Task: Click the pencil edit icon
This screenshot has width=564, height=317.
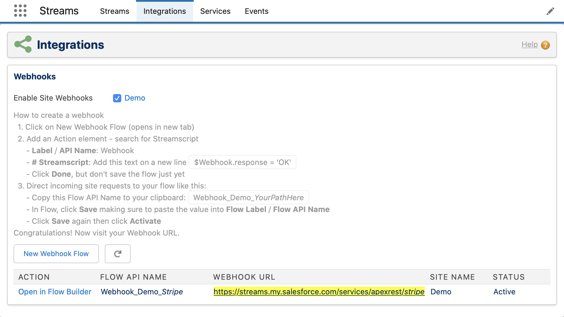Action: pos(550,11)
